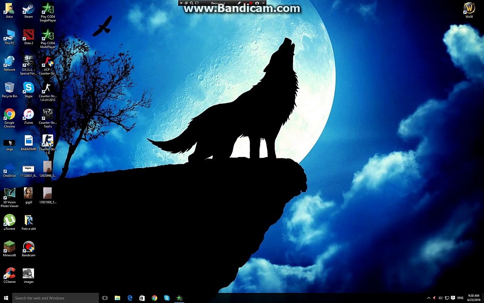The height and width of the screenshot is (303, 484).
Task: Open 3D Vision Photo Viewer shortcut
Action: [9, 198]
